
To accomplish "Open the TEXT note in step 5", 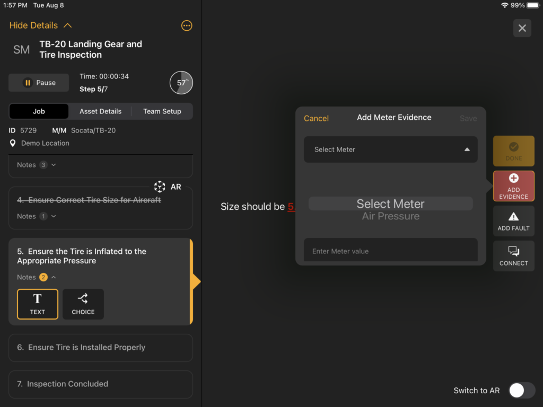I will [38, 304].
